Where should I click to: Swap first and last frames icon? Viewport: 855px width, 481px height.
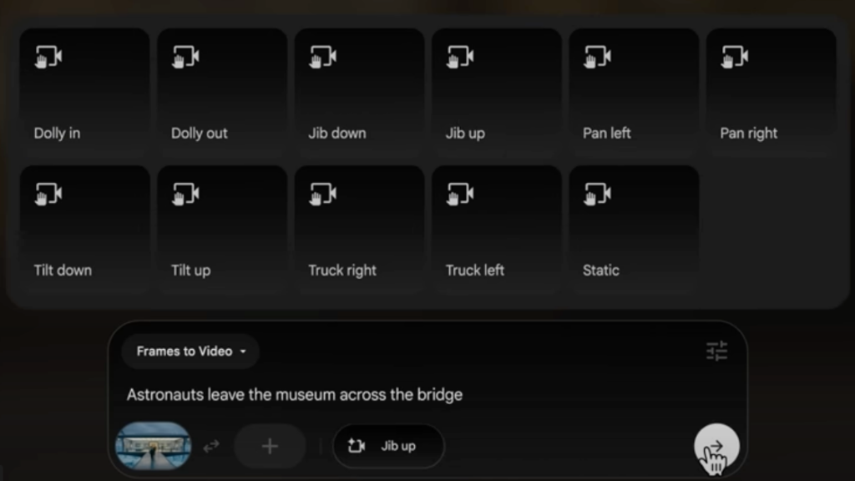point(211,446)
